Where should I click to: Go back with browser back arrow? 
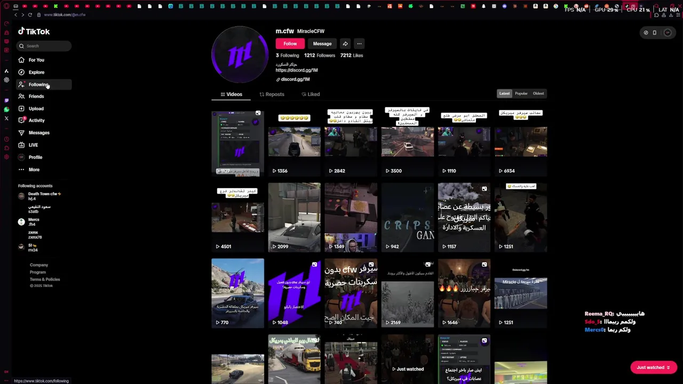pos(15,15)
